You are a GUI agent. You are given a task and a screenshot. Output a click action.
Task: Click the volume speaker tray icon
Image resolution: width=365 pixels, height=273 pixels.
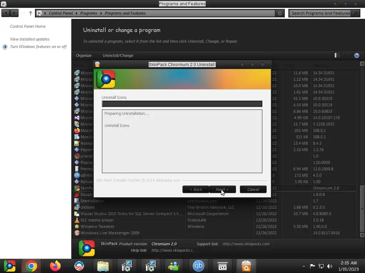[x=330, y=266]
